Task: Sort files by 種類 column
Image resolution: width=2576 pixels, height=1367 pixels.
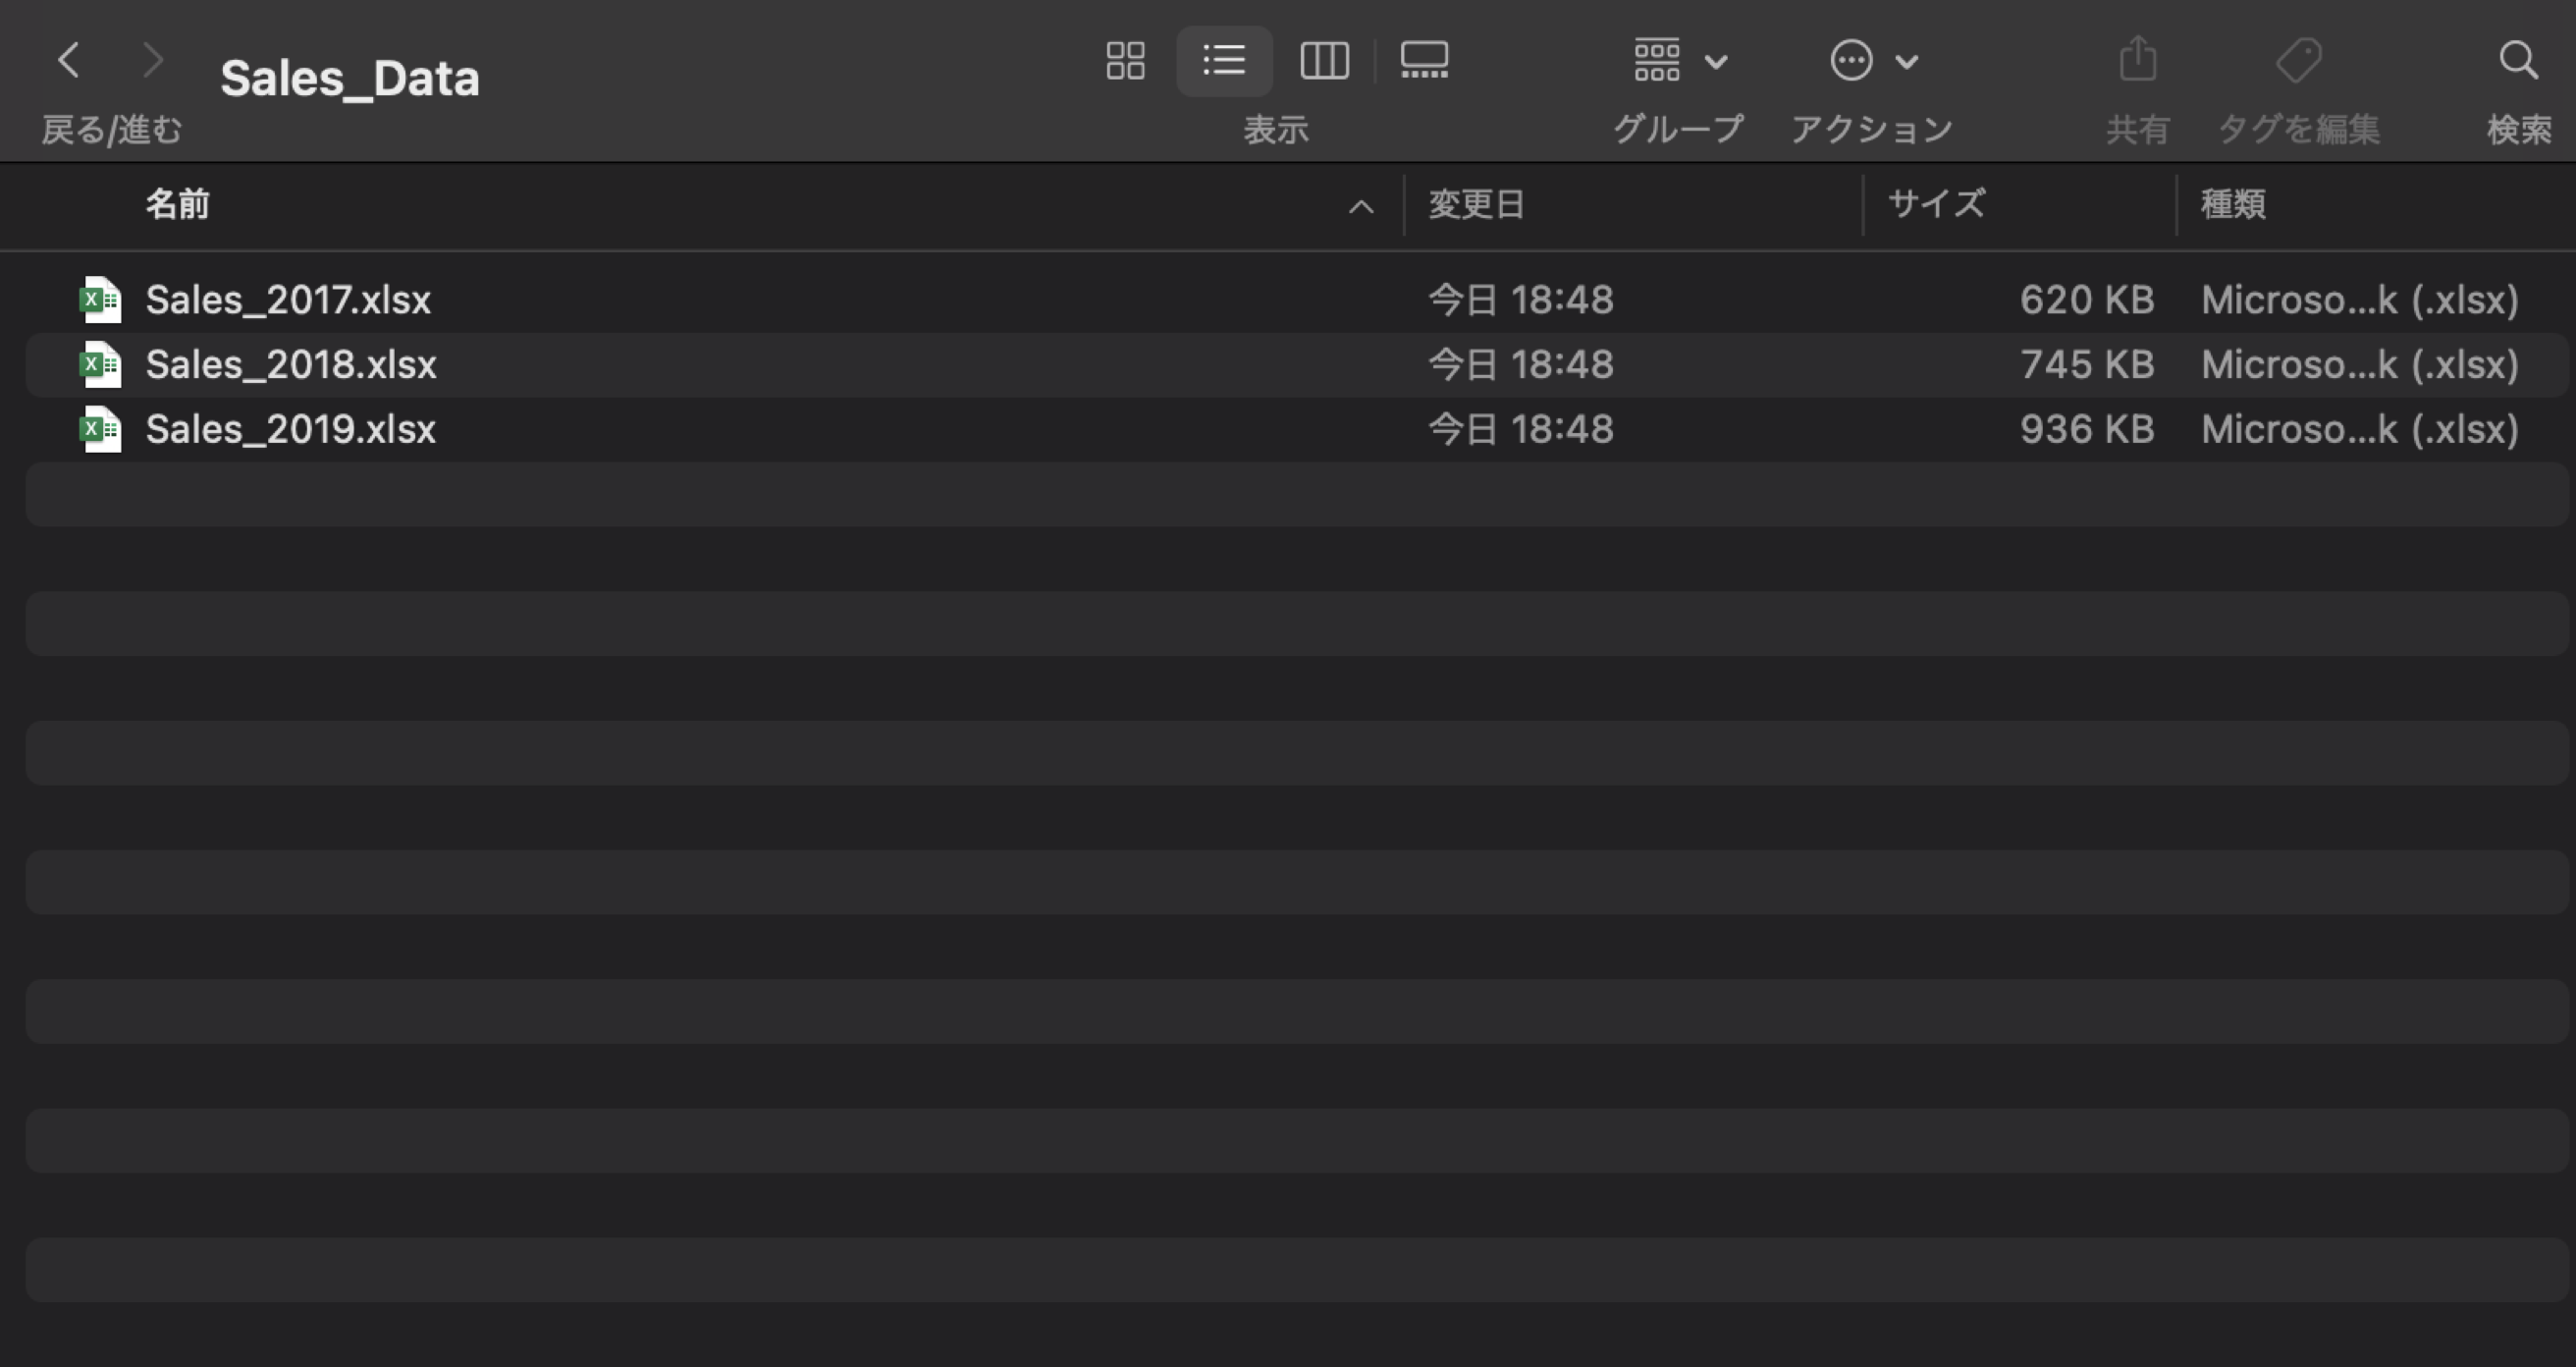Action: pyautogui.click(x=2232, y=204)
